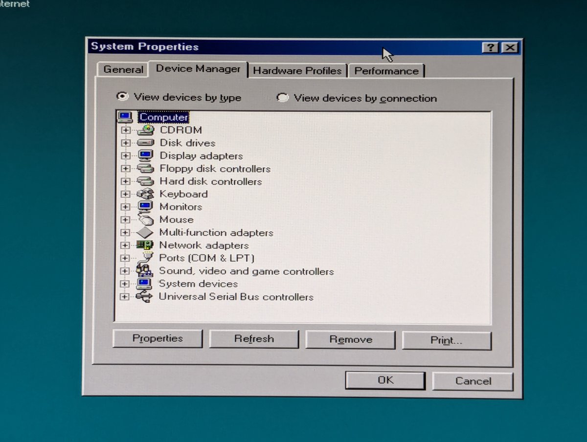
Task: Click the CDROM disc icon
Action: click(145, 130)
